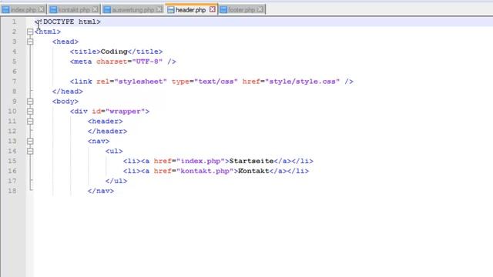Click line number 7 in the gutter

pos(14,82)
